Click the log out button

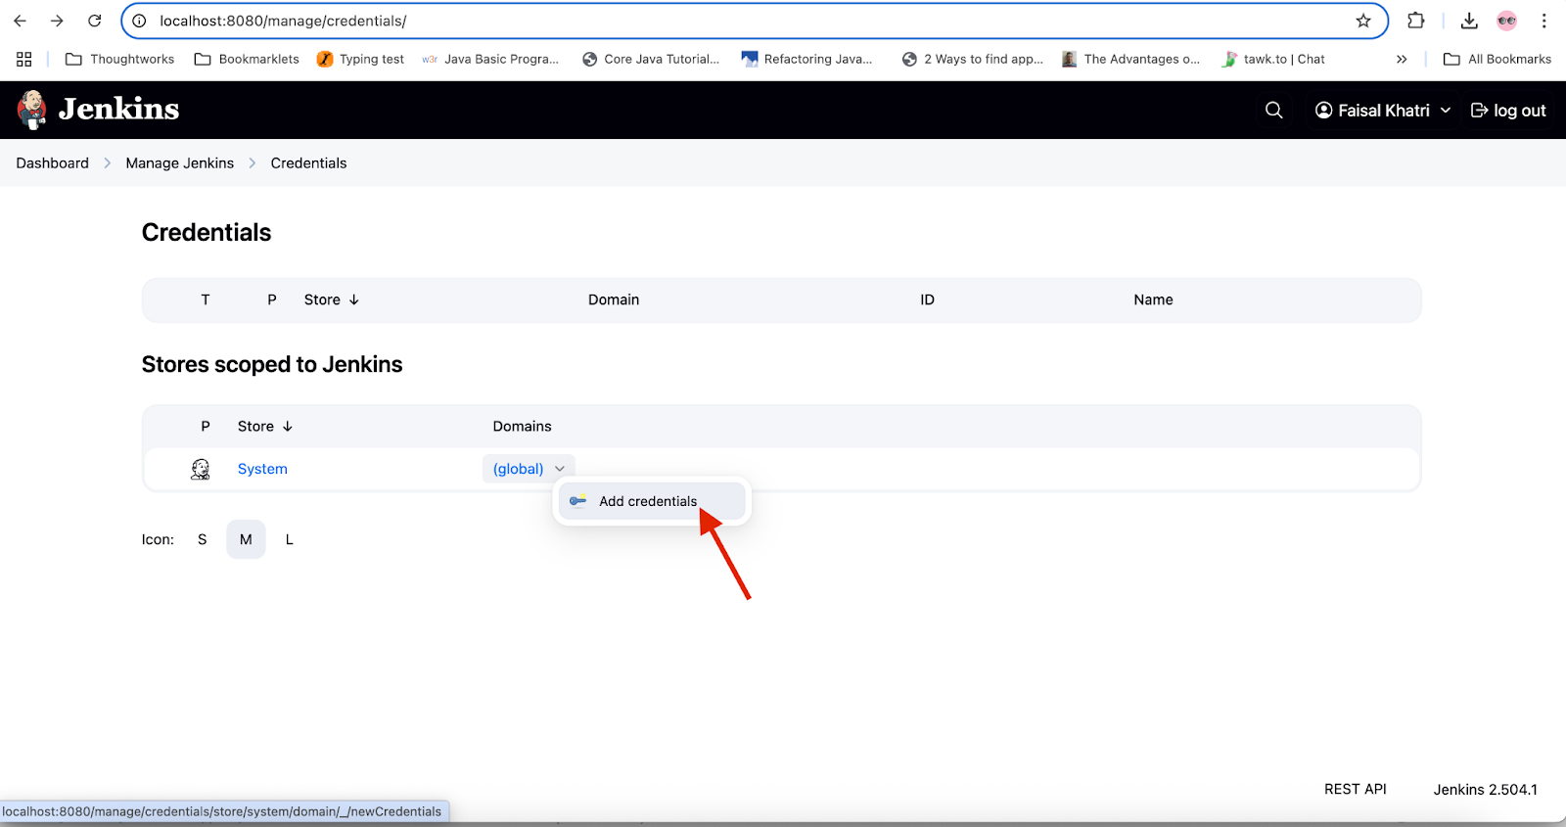[1508, 111]
